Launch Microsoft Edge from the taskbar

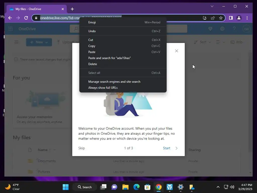136,187
